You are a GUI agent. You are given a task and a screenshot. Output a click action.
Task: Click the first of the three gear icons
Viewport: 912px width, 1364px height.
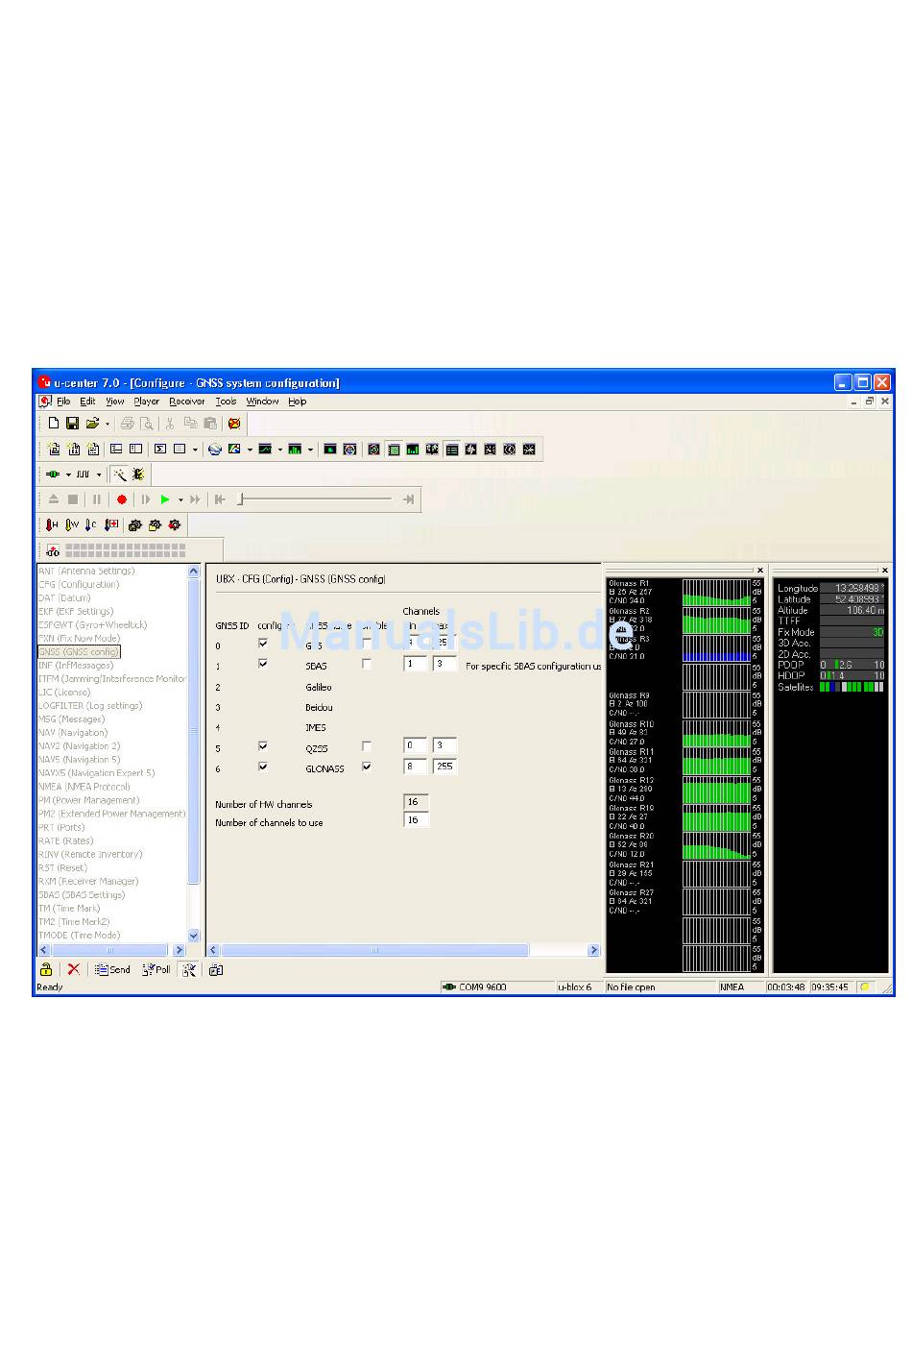pyautogui.click(x=134, y=525)
